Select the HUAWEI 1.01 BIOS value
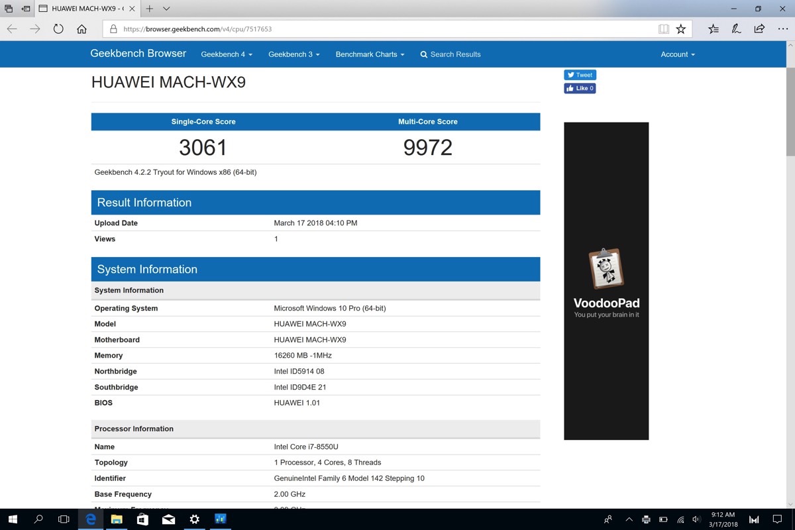Viewport: 795px width, 530px height. pyautogui.click(x=297, y=403)
